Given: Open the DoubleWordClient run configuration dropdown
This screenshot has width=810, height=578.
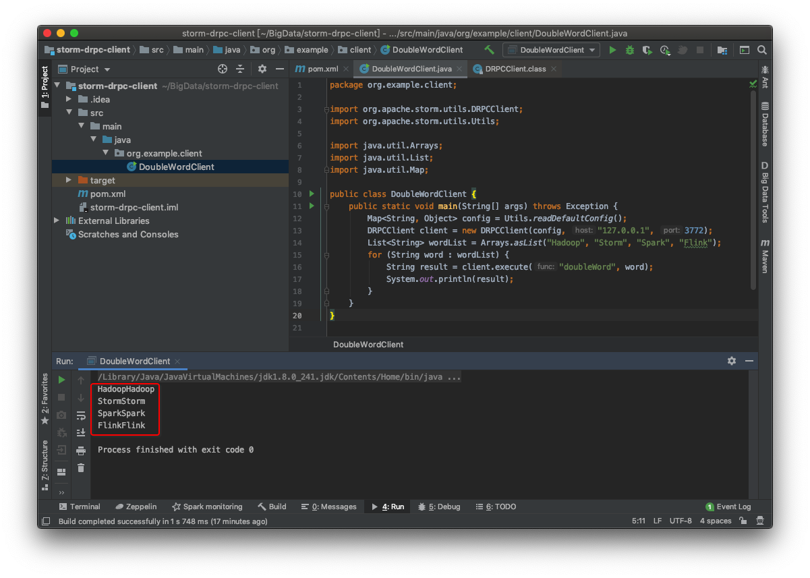Looking at the screenshot, I should (551, 50).
